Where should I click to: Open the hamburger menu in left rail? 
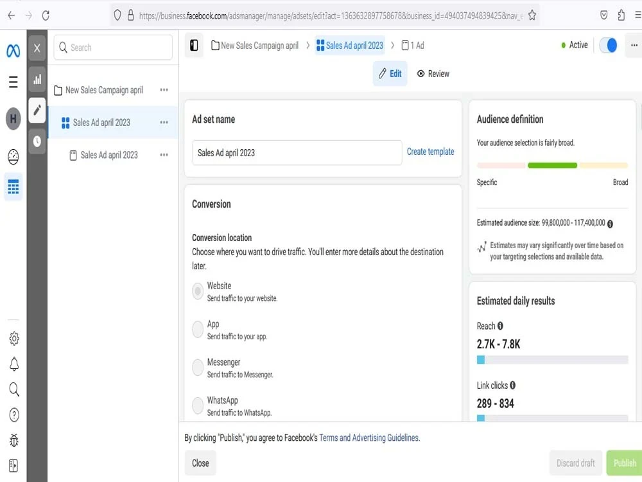[x=13, y=82]
